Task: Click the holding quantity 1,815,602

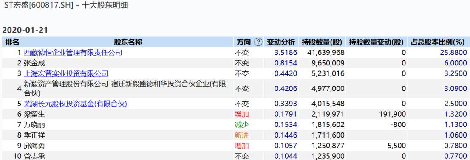Action: pyautogui.click(x=328, y=125)
